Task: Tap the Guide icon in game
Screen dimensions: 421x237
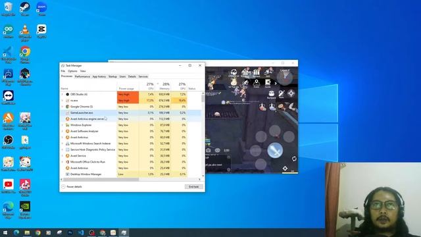Action: 268,84
